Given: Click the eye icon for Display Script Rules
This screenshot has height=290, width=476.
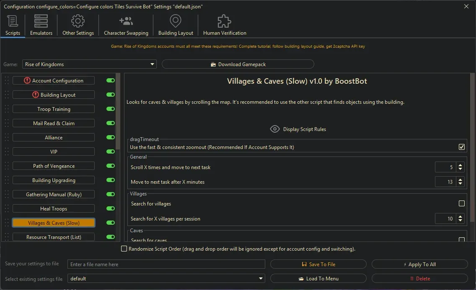Looking at the screenshot, I should (x=275, y=129).
